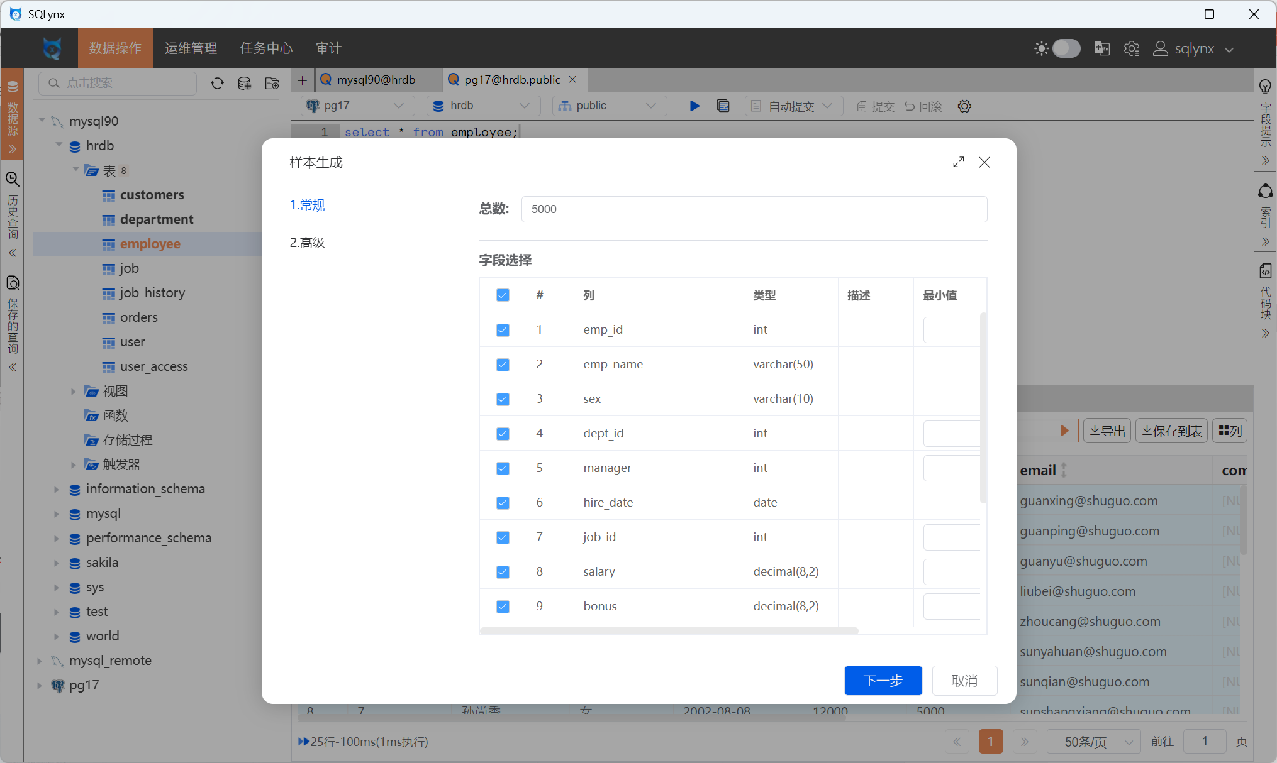The height and width of the screenshot is (763, 1277).
Task: Toggle the light/dark theme switch
Action: coord(1066,48)
